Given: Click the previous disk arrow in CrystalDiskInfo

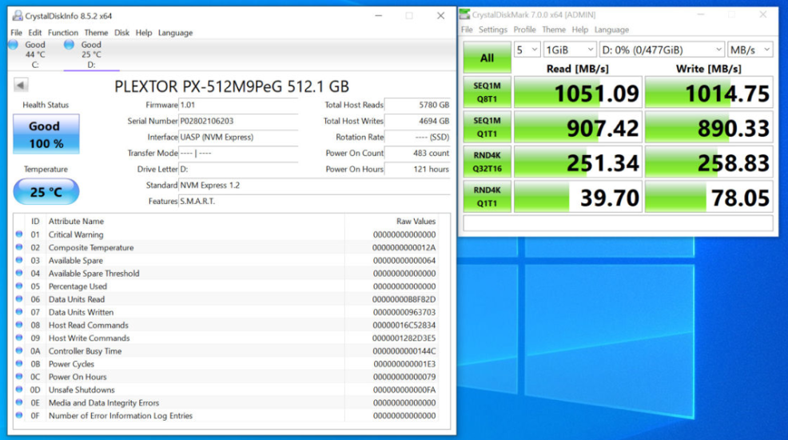Looking at the screenshot, I should point(21,85).
